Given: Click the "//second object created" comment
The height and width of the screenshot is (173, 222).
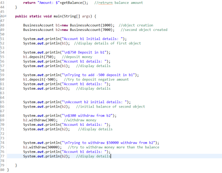Looking at the screenshot, I should (x=144, y=30).
